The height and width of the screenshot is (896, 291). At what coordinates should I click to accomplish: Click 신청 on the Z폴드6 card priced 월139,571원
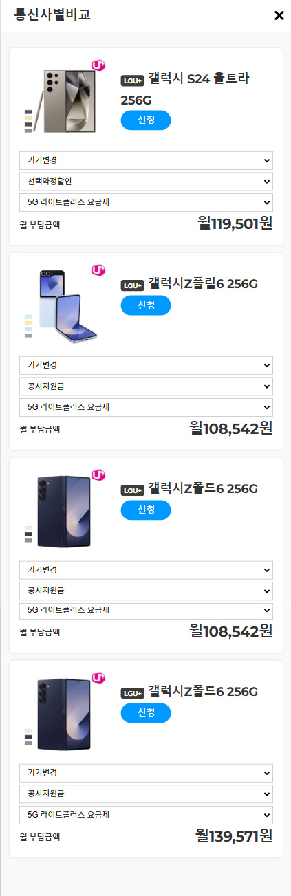[146, 713]
